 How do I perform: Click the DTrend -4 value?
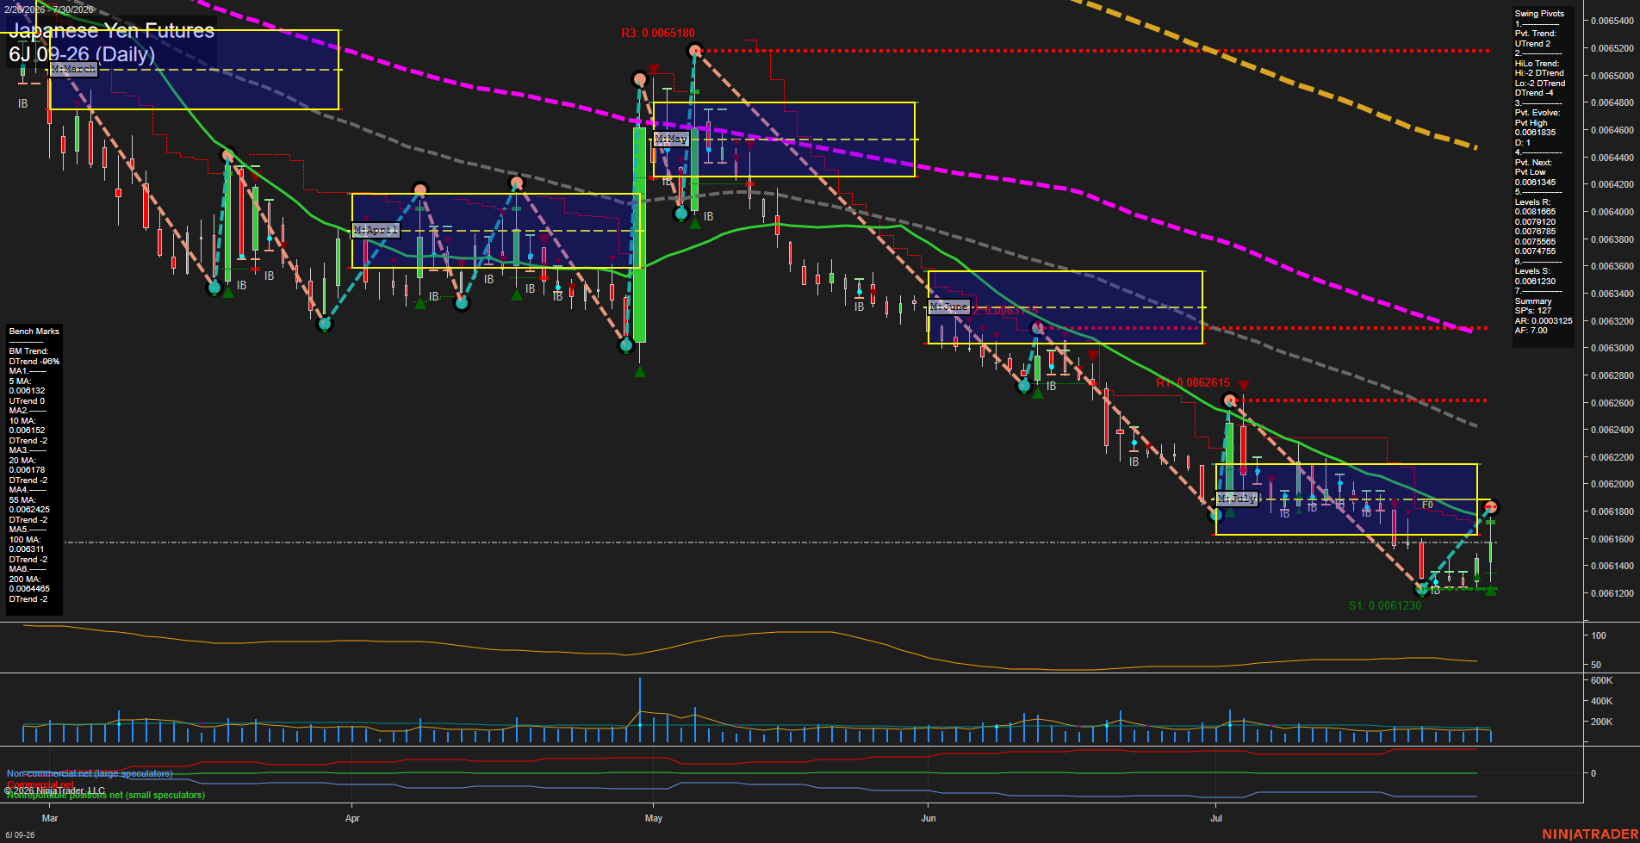(x=1534, y=93)
